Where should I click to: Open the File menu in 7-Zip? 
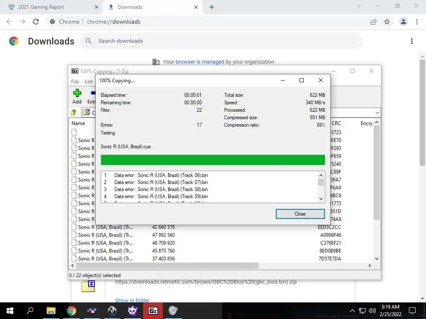[75, 82]
